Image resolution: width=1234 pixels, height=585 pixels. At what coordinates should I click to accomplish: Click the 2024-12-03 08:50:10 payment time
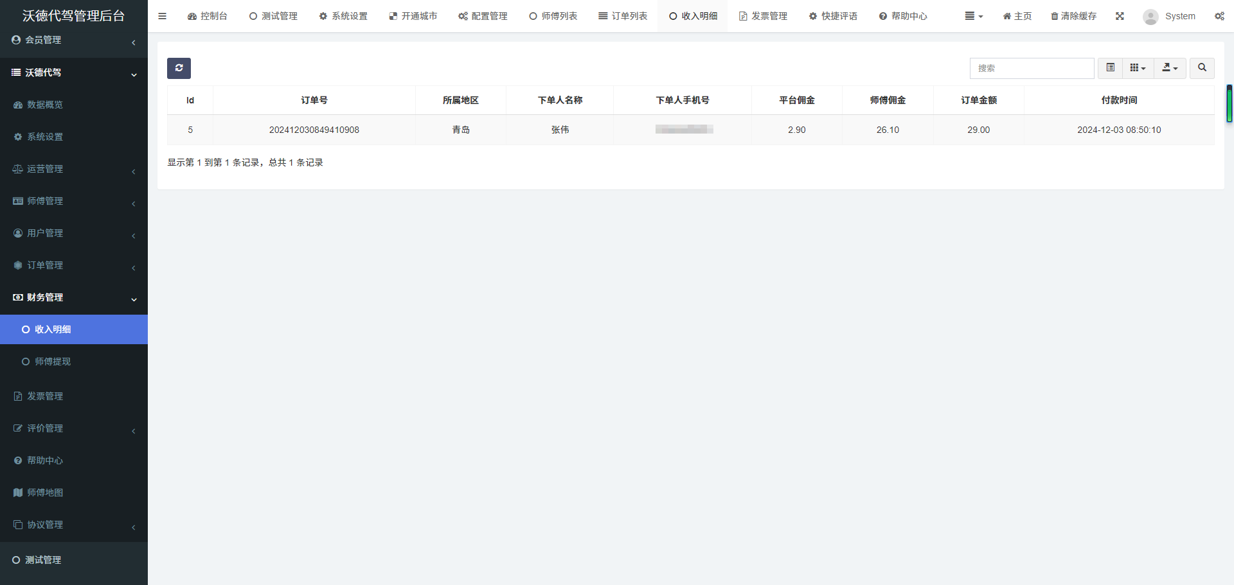point(1119,130)
